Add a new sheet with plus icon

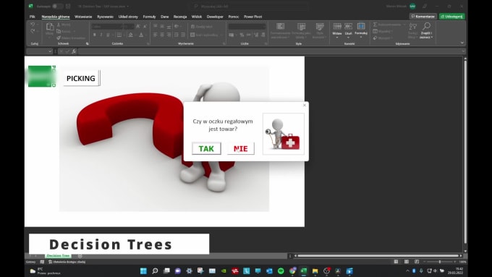80,256
